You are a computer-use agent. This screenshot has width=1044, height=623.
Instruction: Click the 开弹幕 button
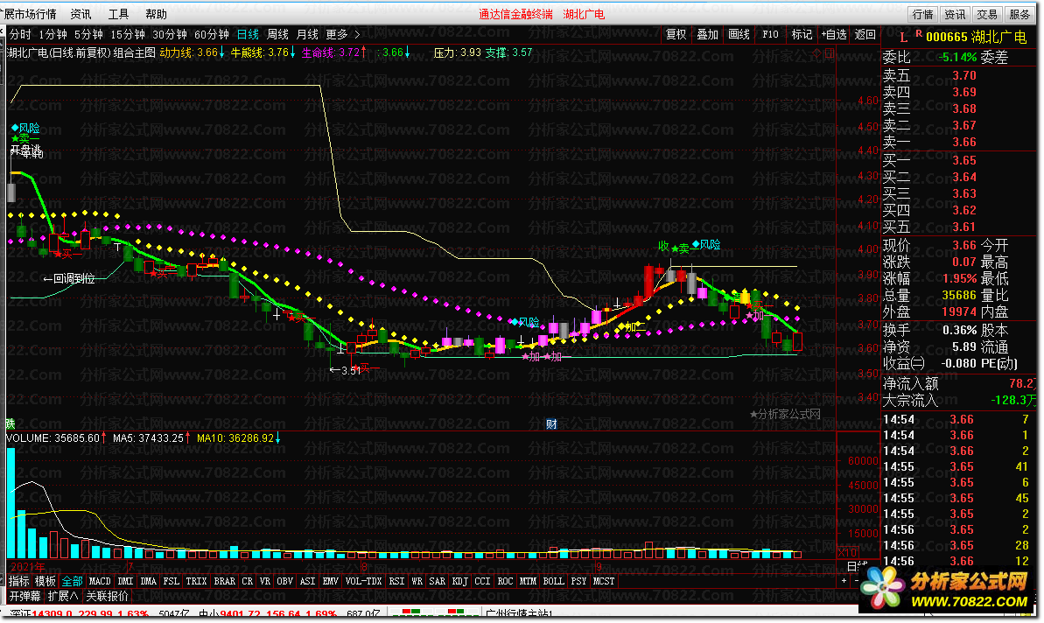click(25, 597)
